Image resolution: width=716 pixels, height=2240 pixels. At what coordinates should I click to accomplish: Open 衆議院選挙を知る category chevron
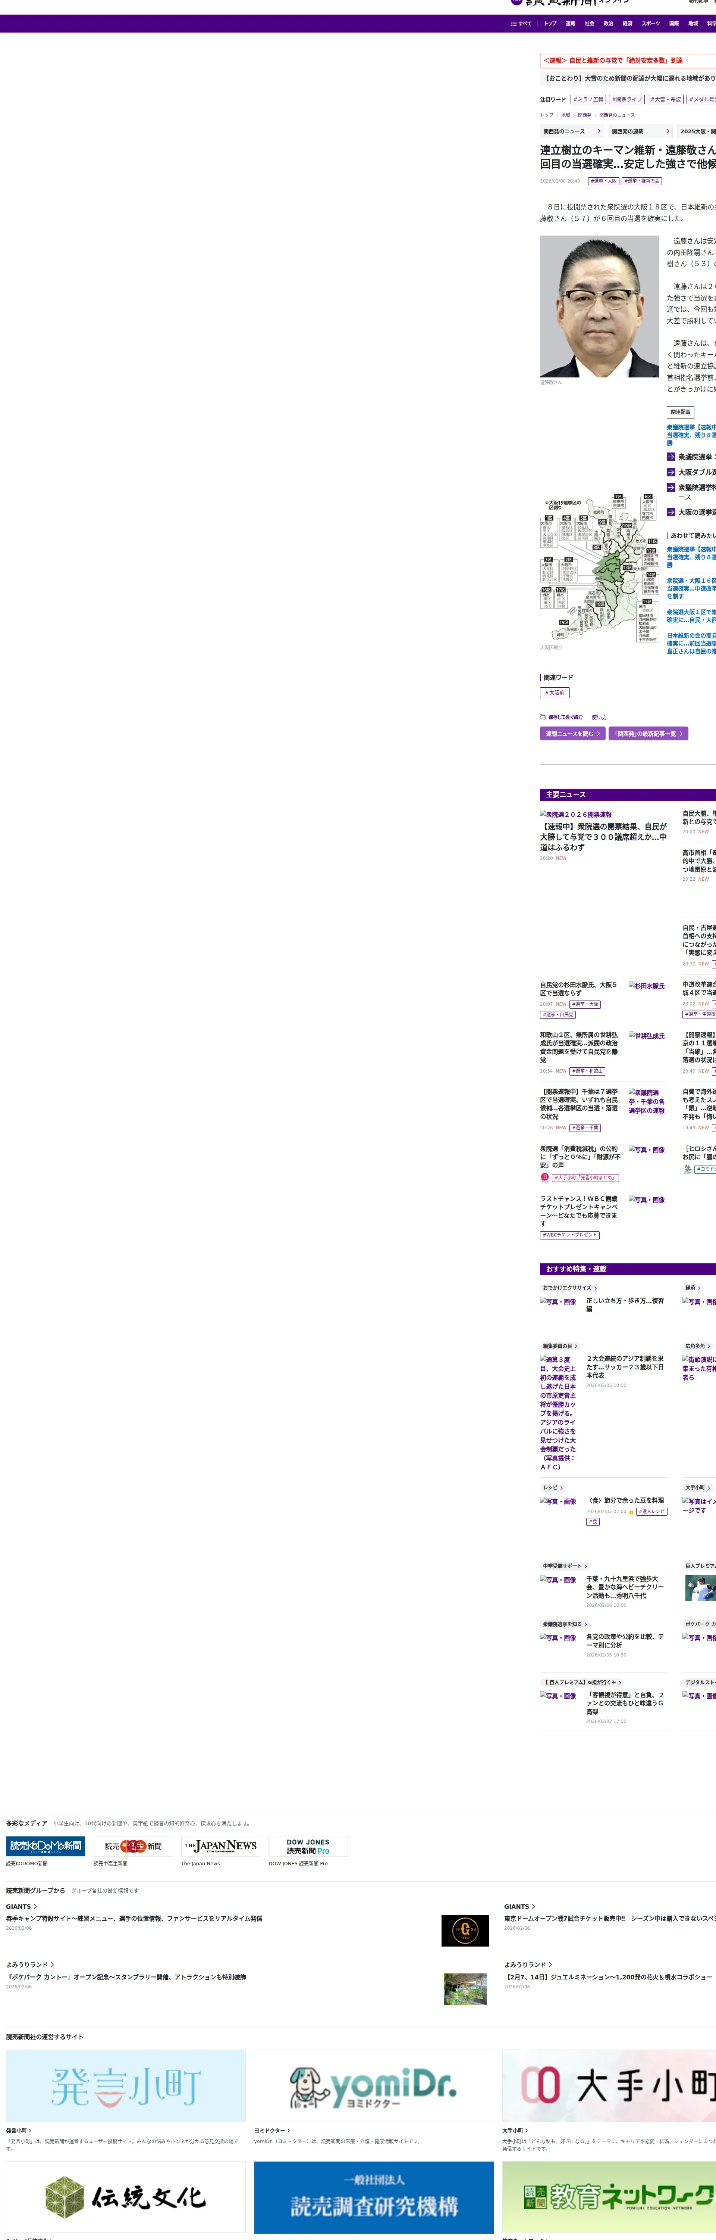pyautogui.click(x=585, y=1624)
